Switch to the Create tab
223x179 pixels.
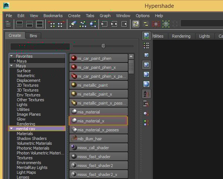15,35
